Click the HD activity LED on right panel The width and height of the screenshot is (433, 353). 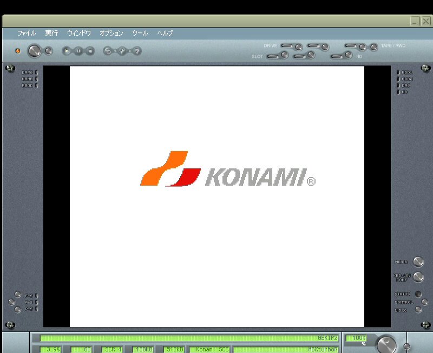coord(398,92)
